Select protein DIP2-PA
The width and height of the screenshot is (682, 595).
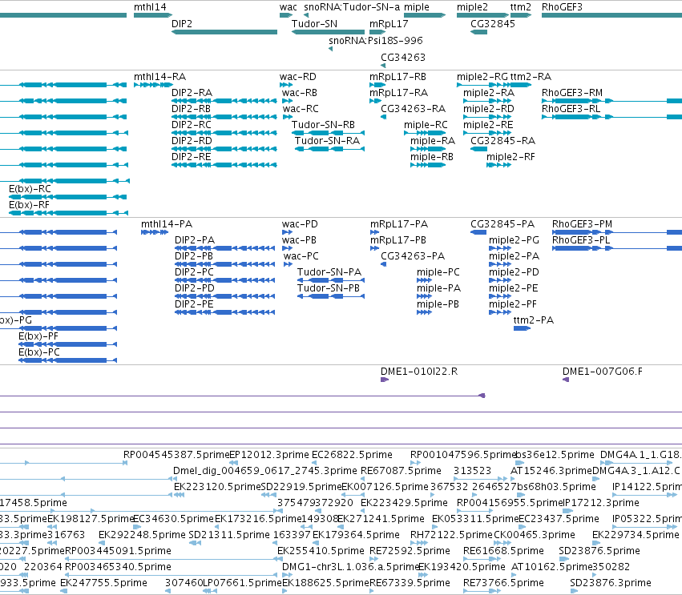click(195, 240)
